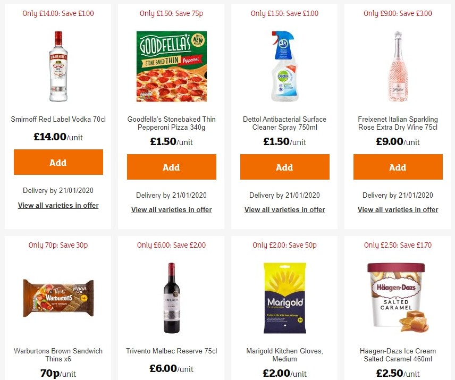Screen dimensions: 455x380
Task: Add Dettol Antibacterial Surface Cleaner Spray
Action: [284, 166]
